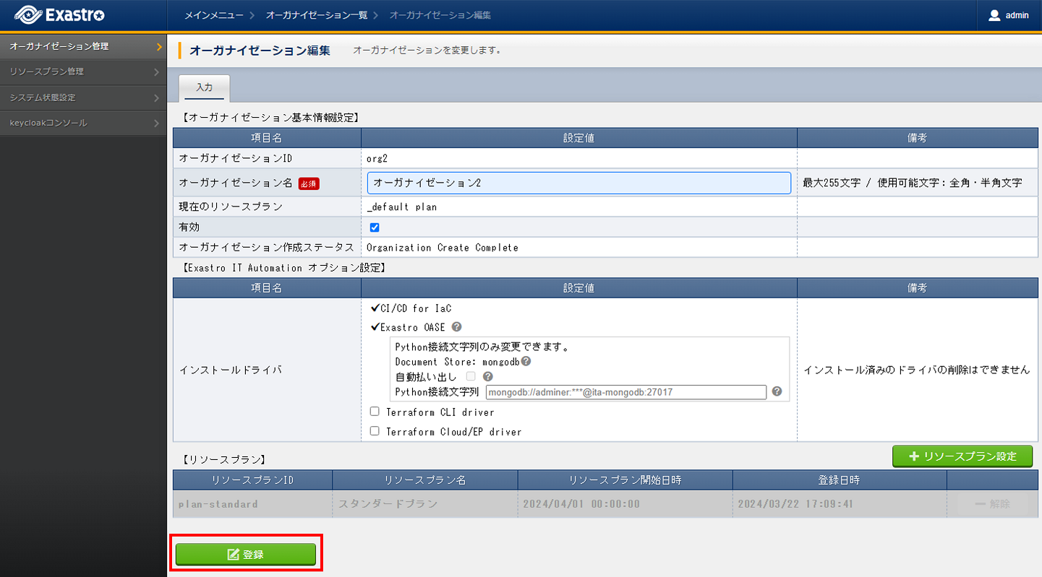This screenshot has width=1042, height=577.
Task: Click Python接続文字列のみ変更できます。 note
Action: [x=482, y=347]
